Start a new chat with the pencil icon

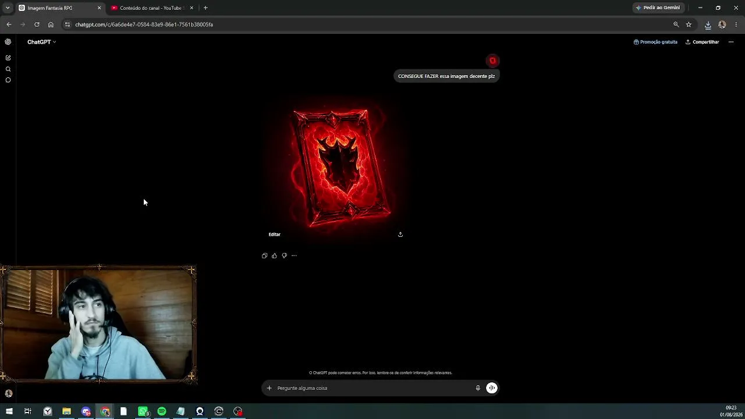tap(8, 58)
